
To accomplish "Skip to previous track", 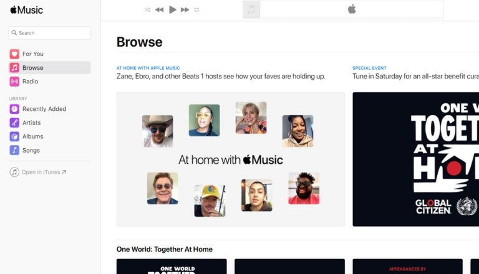I will tap(159, 10).
